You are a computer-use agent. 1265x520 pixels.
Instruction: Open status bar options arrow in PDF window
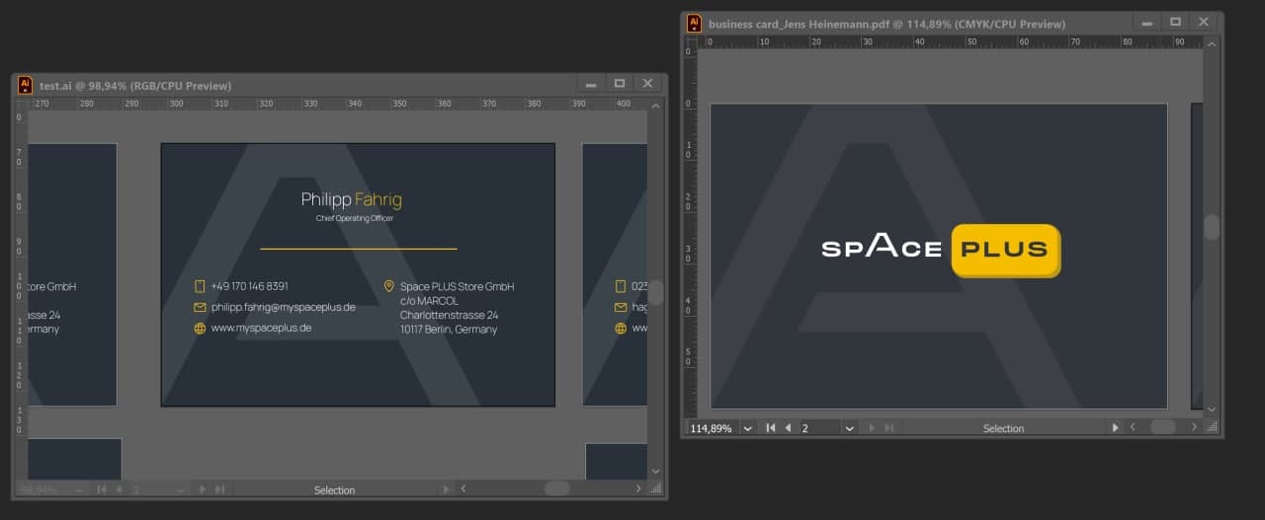[1115, 428]
